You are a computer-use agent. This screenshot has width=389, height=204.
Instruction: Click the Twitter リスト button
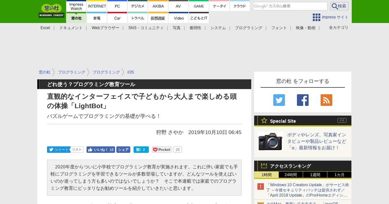point(77,150)
